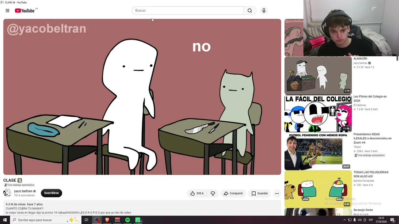The image size is (399, 224).
Task: Switch to OBS Studio in taskbar
Action: click(x=97, y=220)
